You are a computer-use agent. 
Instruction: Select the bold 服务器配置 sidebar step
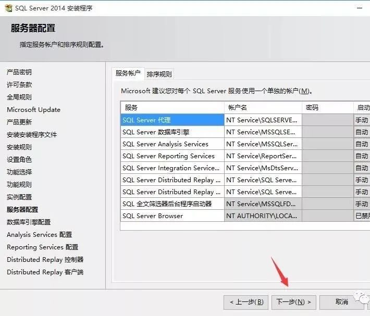(22, 209)
